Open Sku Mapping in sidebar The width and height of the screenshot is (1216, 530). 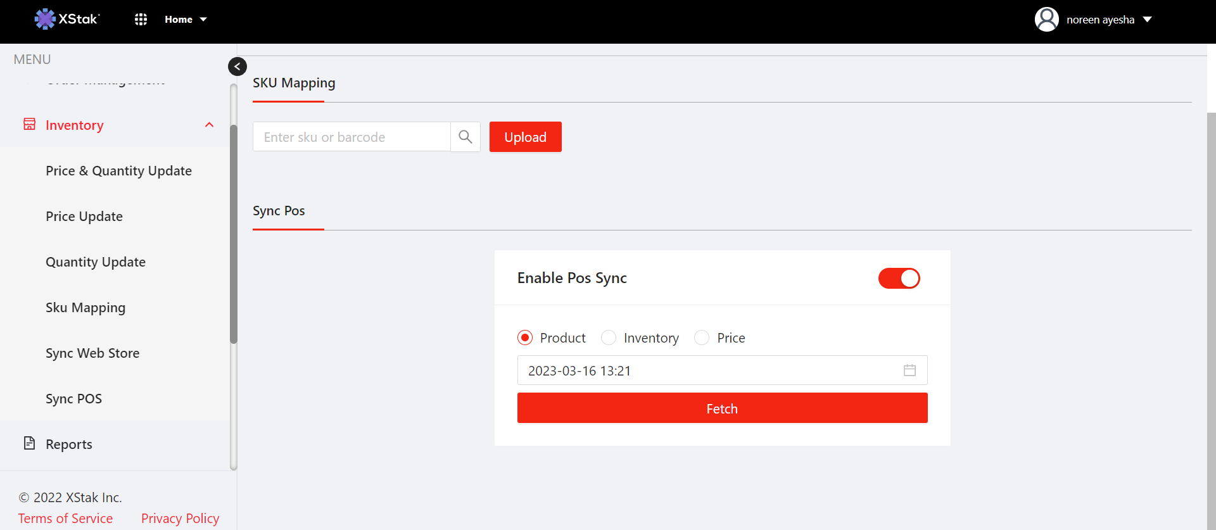pyautogui.click(x=85, y=308)
